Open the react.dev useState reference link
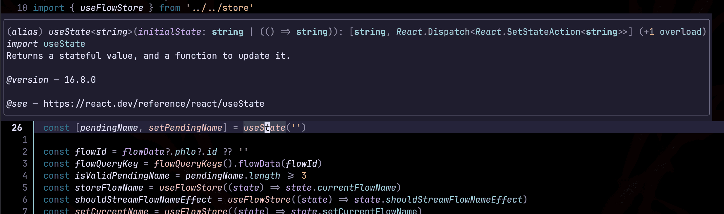Viewport: 724px width, 214px height. [x=154, y=104]
